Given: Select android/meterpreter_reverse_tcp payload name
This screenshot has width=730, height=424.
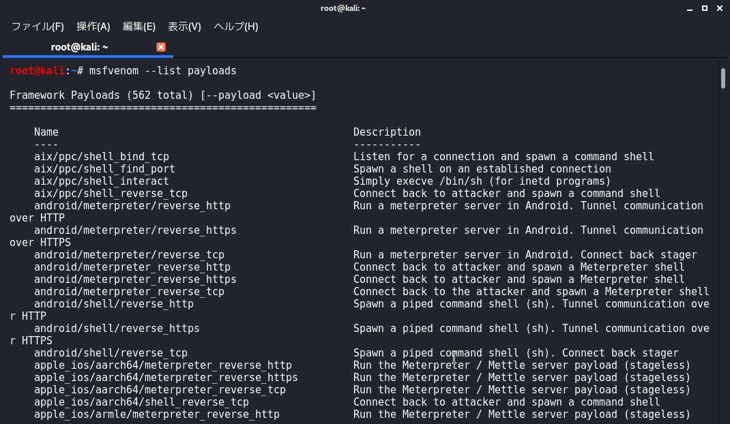Looking at the screenshot, I should 130,292.
